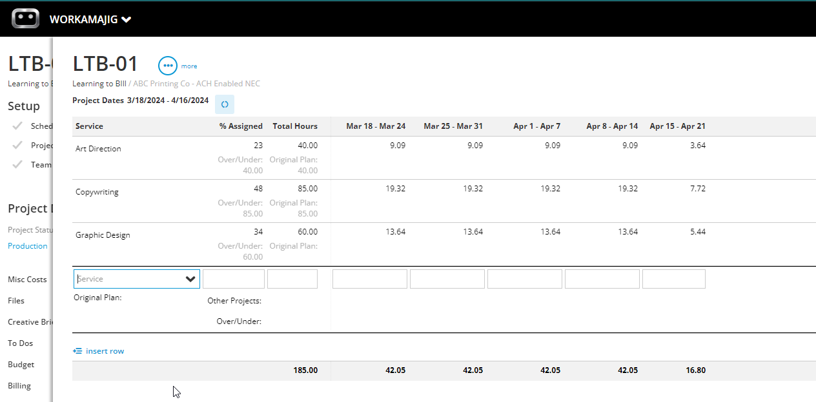The image size is (816, 402).
Task: Click the Mar 18 - Mar 24 input field
Action: pos(370,279)
